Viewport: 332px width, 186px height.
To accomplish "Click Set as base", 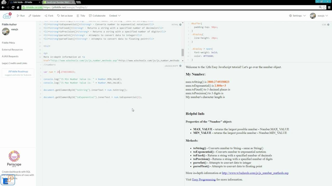I will (x=65, y=16).
